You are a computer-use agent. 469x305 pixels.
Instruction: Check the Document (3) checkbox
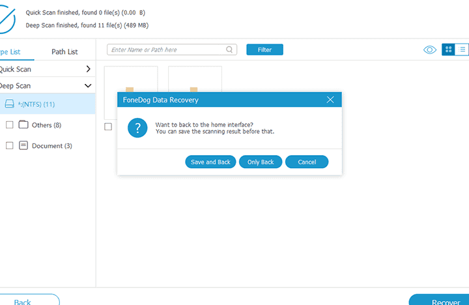pos(9,146)
